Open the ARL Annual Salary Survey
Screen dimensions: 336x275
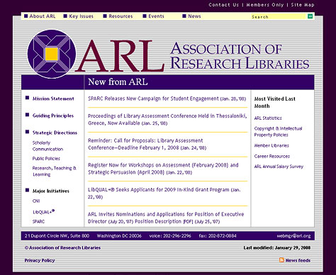point(279,167)
